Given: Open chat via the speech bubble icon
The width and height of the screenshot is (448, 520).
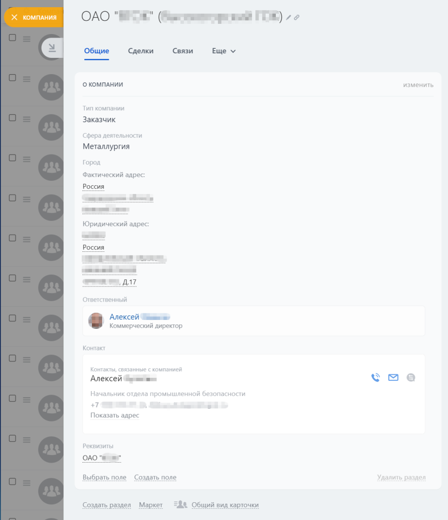Looking at the screenshot, I should [411, 377].
